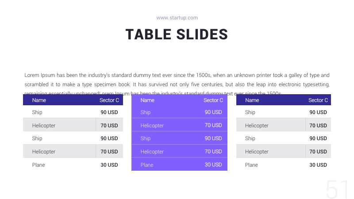The width and height of the screenshot is (354, 199).
Task: Click Sector C header in purple table
Action: pyautogui.click(x=213, y=100)
